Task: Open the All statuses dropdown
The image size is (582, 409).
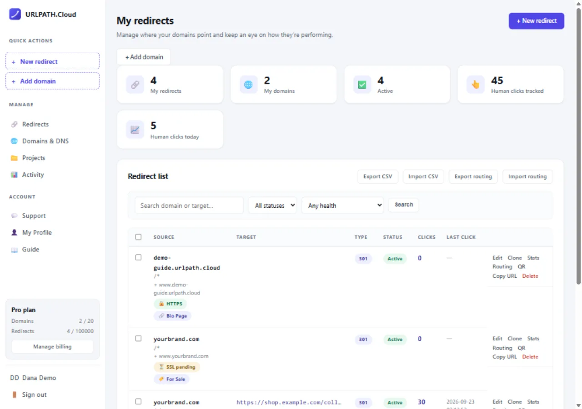Action: click(272, 205)
